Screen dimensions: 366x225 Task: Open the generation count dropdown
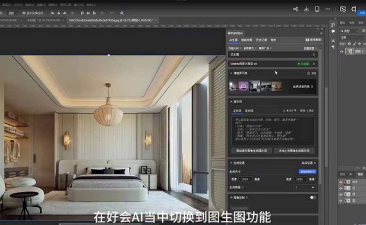[305, 187]
